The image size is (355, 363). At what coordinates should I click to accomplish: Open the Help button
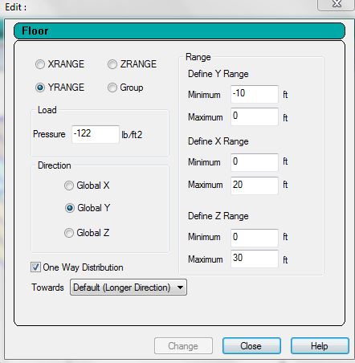click(320, 346)
